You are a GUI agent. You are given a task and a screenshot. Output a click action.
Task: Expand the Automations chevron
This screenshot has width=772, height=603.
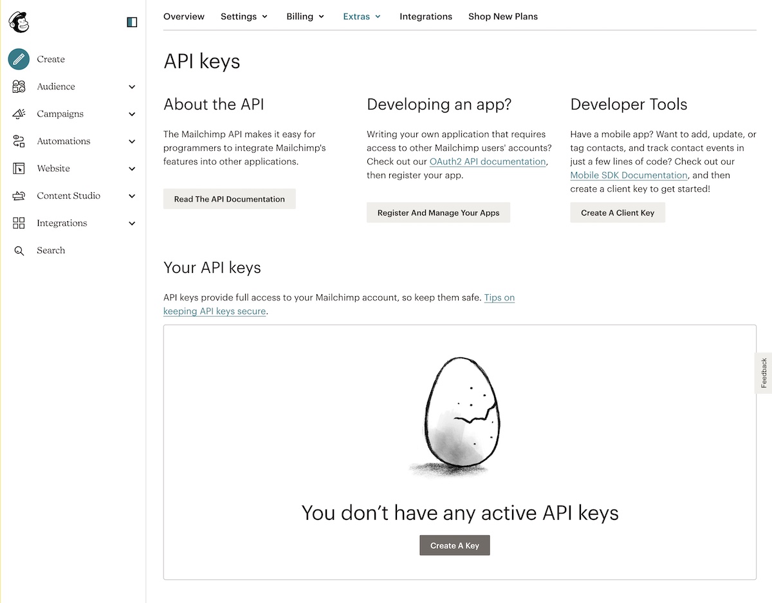pos(132,142)
